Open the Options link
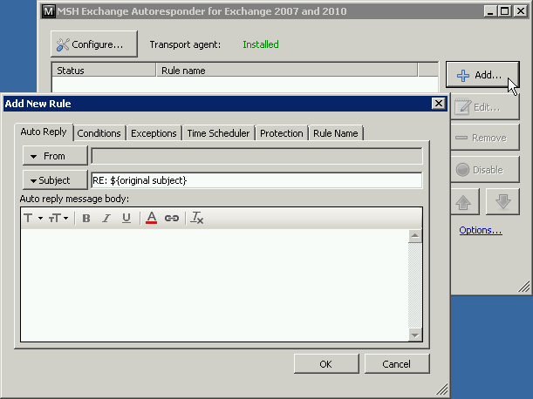This screenshot has width=533, height=399. [481, 230]
